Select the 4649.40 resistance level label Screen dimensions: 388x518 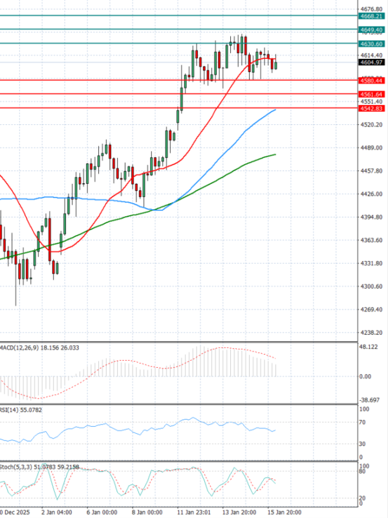(371, 30)
